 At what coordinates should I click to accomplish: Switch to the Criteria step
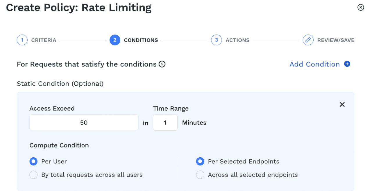[x=44, y=40]
